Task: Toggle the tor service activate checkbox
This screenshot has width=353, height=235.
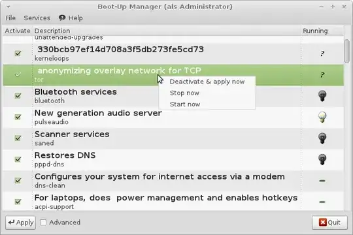Action: tap(18, 74)
